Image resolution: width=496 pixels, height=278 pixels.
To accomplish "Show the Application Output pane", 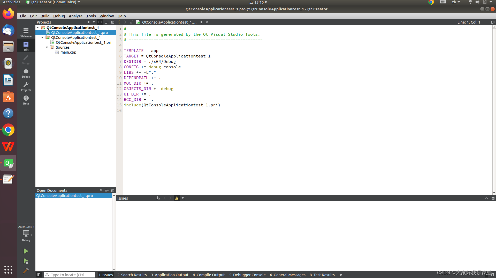I will [170, 275].
